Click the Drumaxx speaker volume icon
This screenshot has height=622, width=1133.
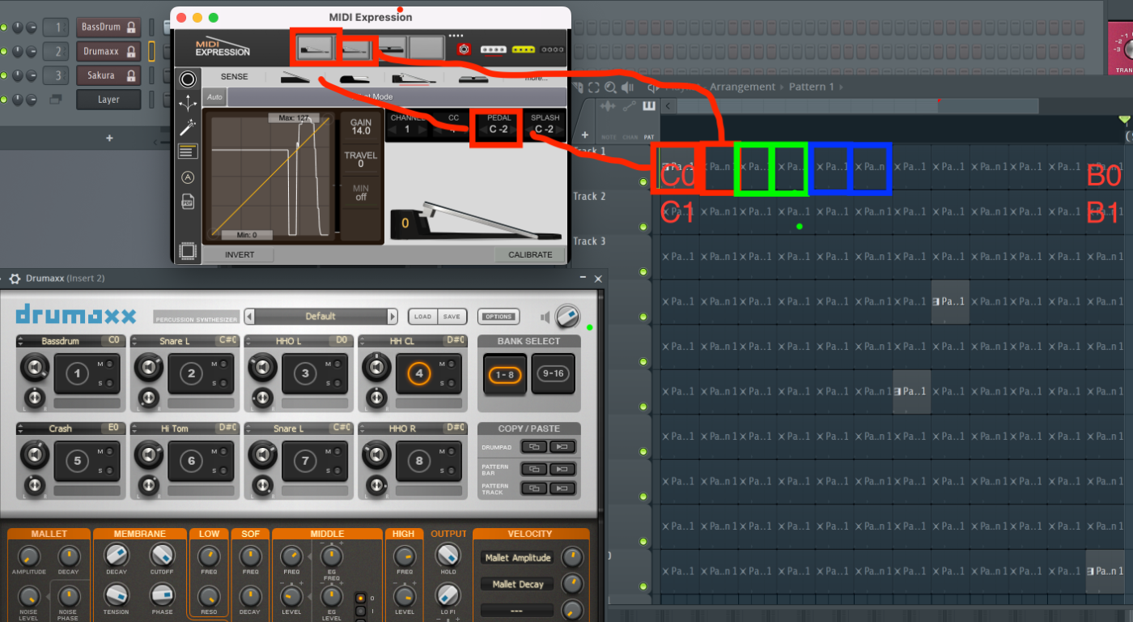(546, 317)
